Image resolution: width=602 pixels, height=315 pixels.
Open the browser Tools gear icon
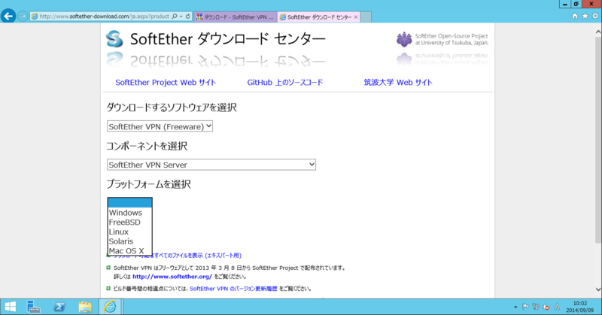coord(595,16)
